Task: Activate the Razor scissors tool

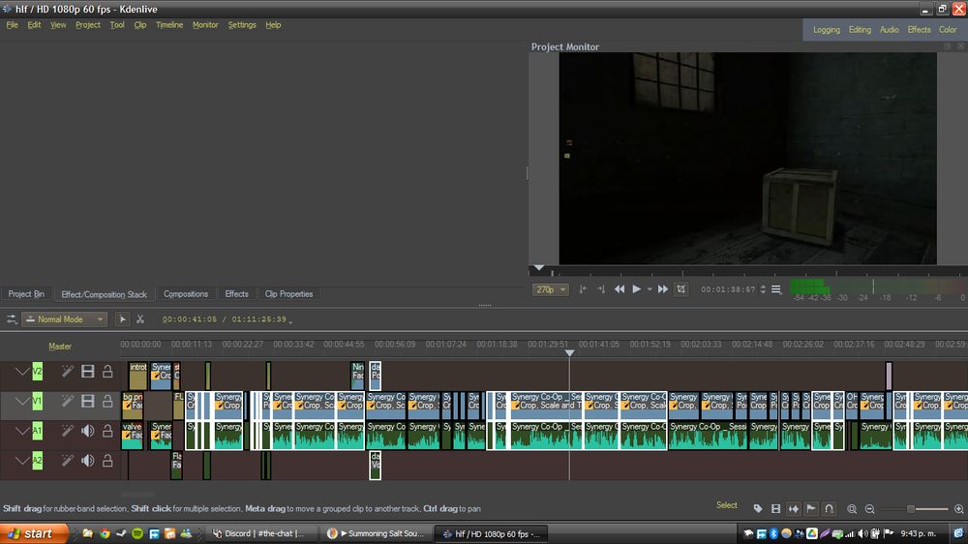Action: tap(140, 319)
